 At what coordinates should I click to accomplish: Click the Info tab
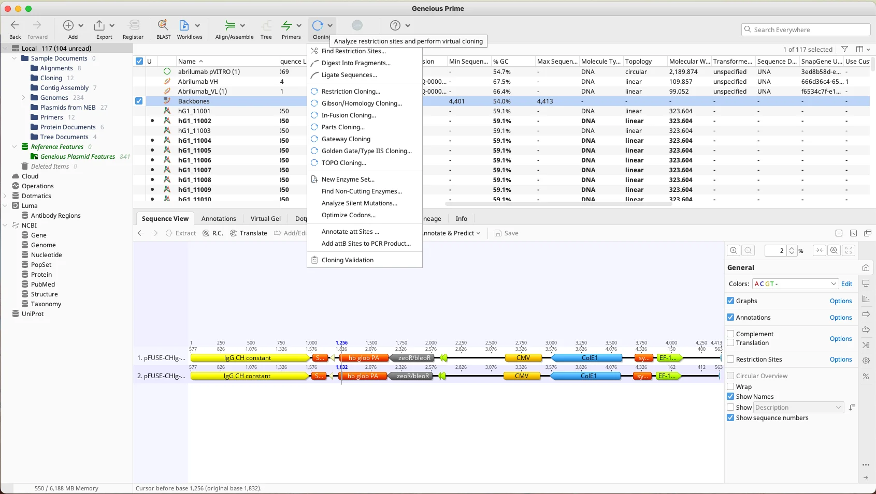pyautogui.click(x=461, y=218)
